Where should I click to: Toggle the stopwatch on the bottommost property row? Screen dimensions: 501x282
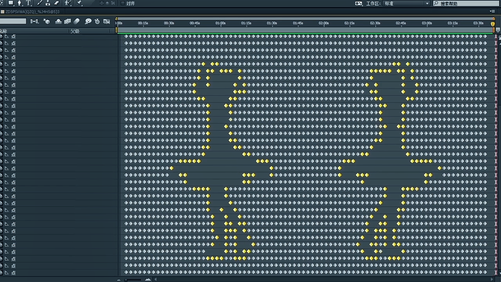pyautogui.click(x=1, y=272)
